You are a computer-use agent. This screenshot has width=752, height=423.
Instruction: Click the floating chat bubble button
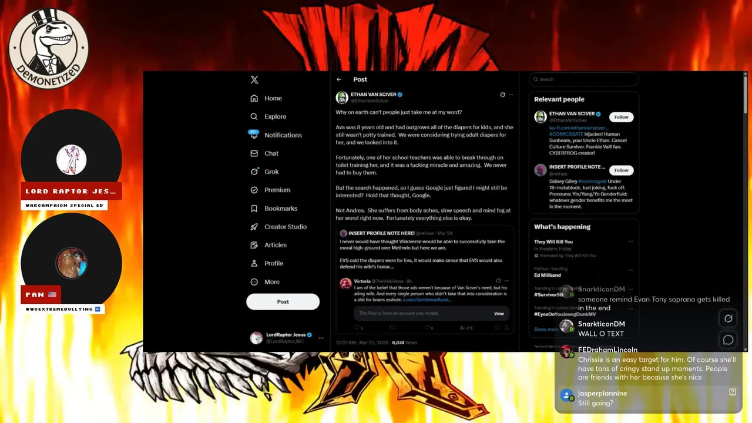pyautogui.click(x=728, y=340)
